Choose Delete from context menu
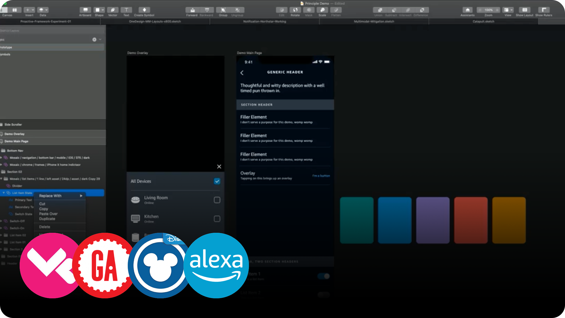The height and width of the screenshot is (318, 565). 60,227
